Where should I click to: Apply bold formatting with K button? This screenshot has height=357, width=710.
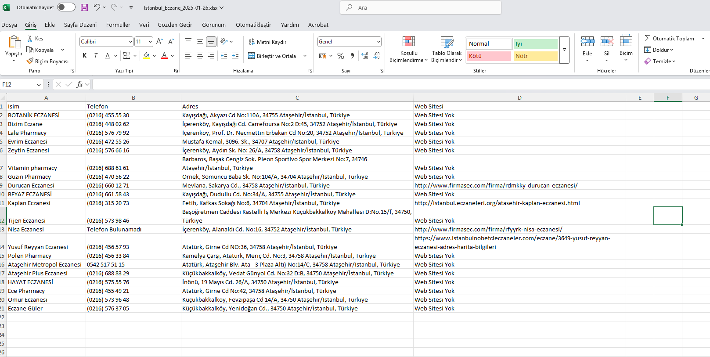[84, 56]
